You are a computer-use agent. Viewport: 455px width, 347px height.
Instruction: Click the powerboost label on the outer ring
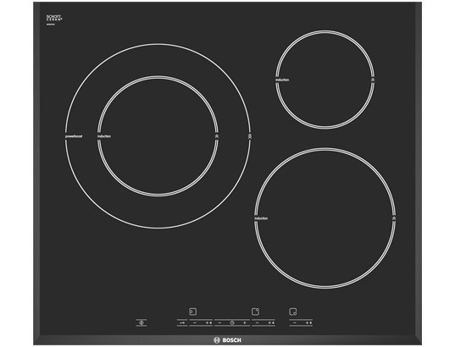pyautogui.click(x=74, y=136)
